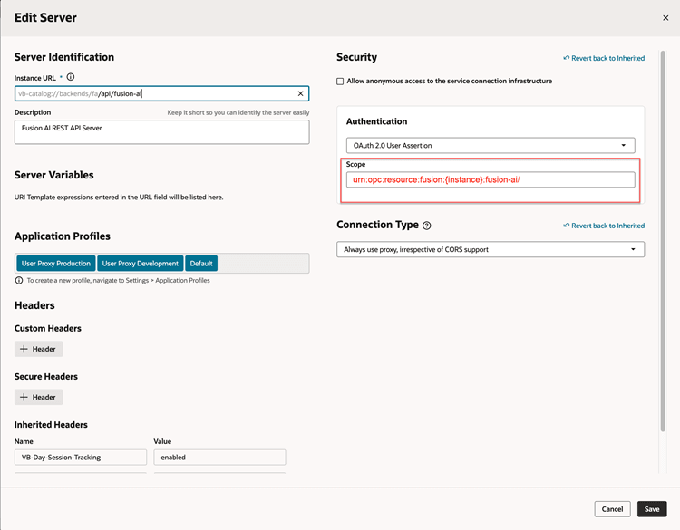Click the Instance URL info icon
The image size is (680, 530).
(71, 78)
